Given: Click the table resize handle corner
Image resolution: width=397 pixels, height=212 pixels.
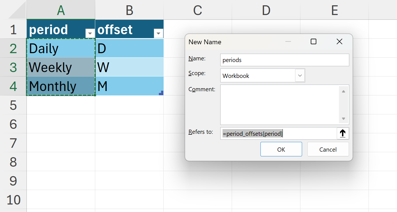Looking at the screenshot, I should tap(161, 93).
